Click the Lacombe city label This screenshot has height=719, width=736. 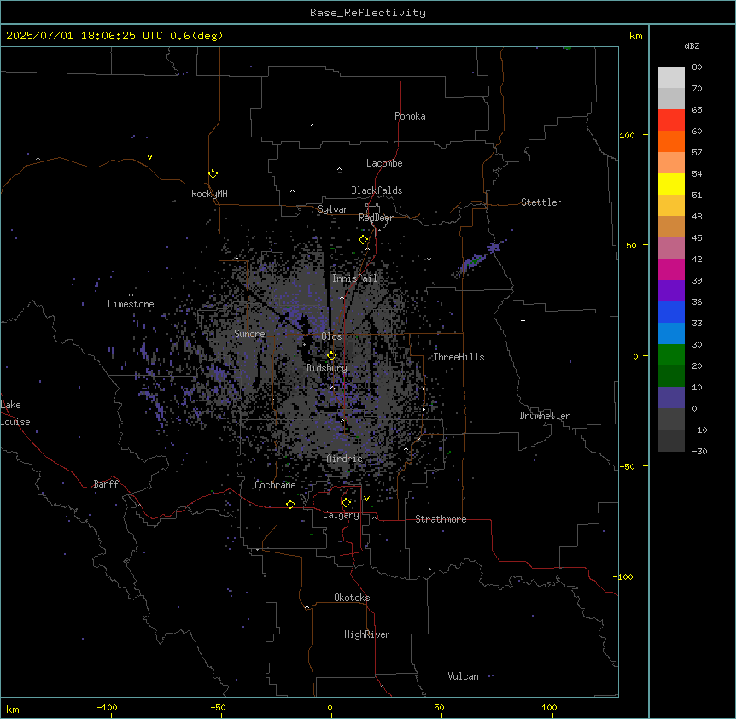[384, 163]
